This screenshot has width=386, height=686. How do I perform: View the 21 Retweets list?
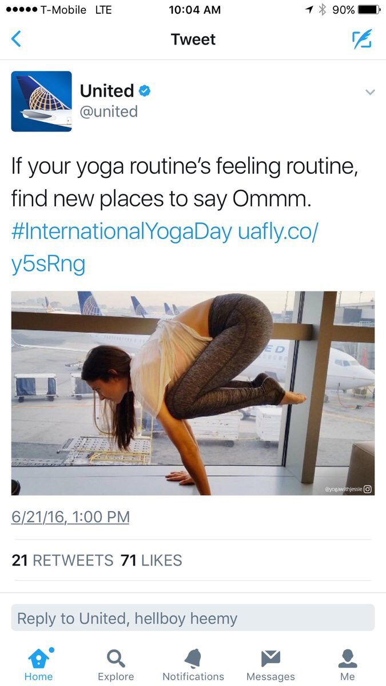point(63,560)
